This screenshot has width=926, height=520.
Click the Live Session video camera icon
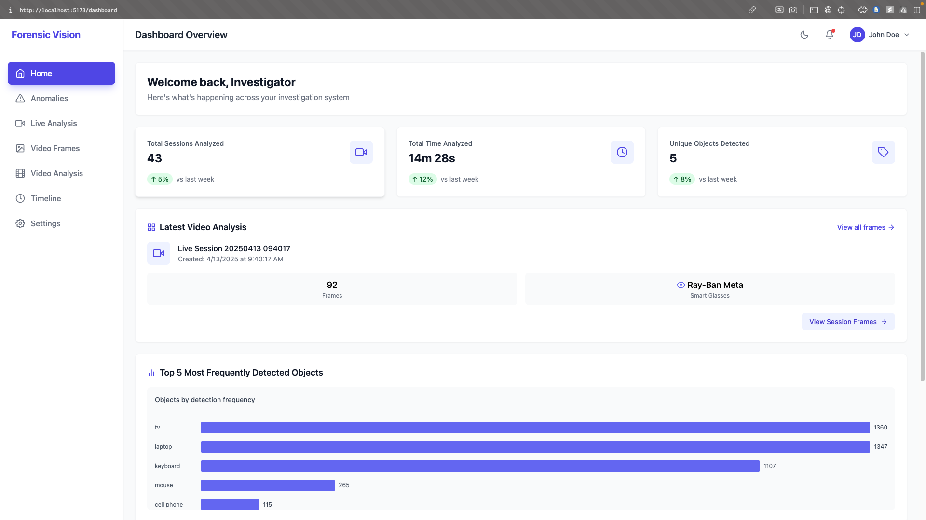click(x=159, y=253)
